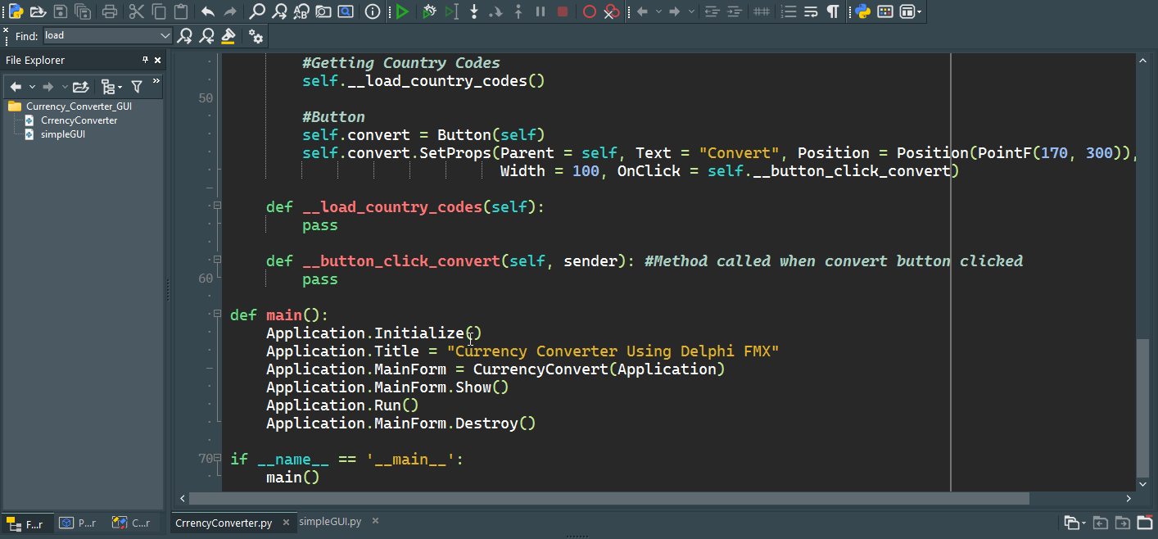Clear all breakpoints
This screenshot has height=539, width=1158.
point(612,11)
